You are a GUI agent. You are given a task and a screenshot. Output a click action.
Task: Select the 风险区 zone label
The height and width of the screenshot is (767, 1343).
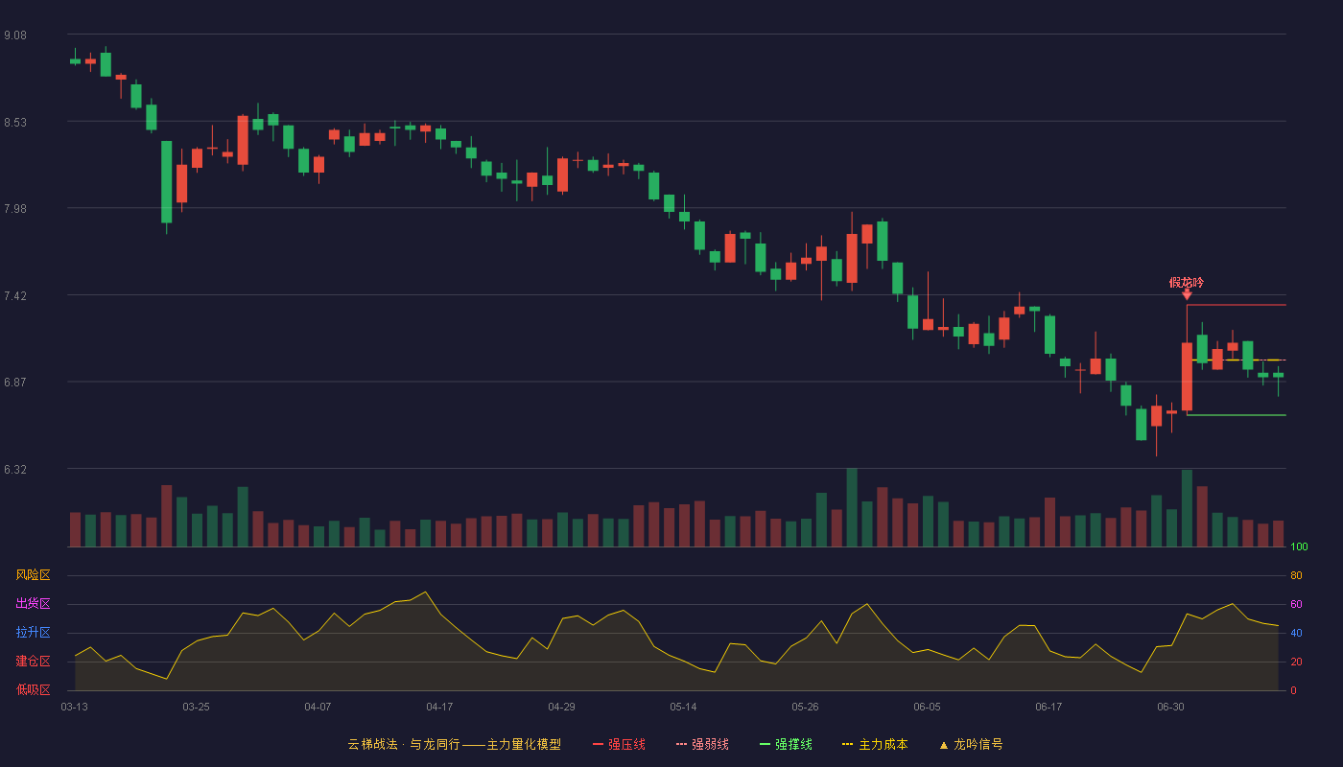(33, 575)
